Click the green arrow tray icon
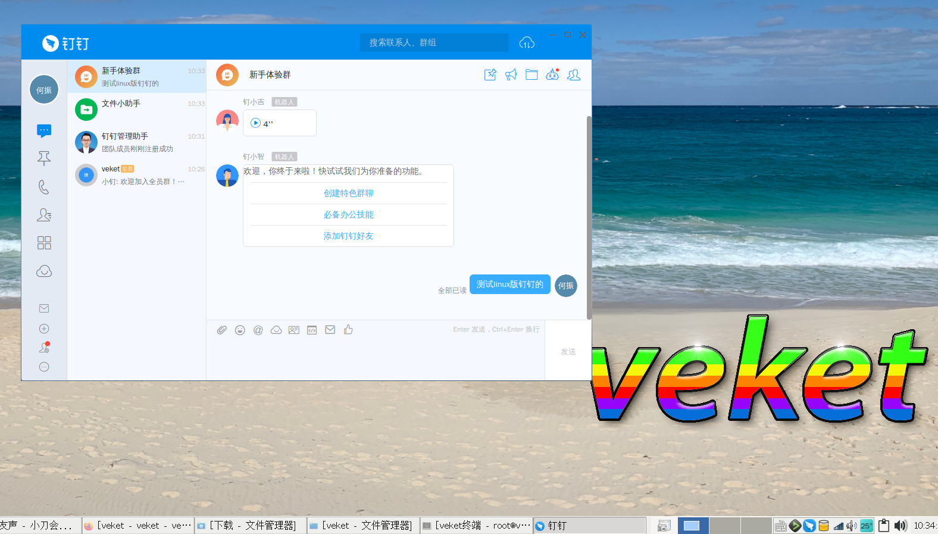 tap(795, 526)
